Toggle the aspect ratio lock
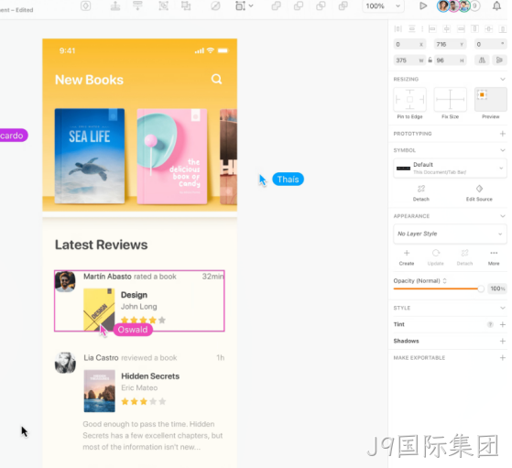 (x=430, y=60)
